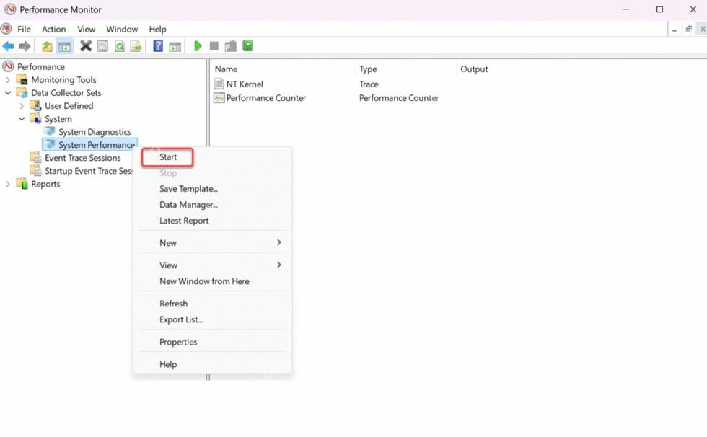This screenshot has width=707, height=437.
Task: Click the Performance Monitor title bar icon
Action: (9, 9)
